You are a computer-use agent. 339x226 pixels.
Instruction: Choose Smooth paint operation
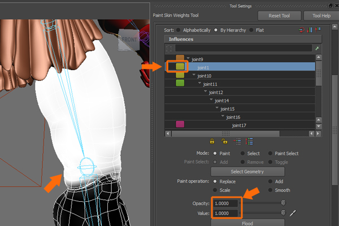(x=270, y=190)
